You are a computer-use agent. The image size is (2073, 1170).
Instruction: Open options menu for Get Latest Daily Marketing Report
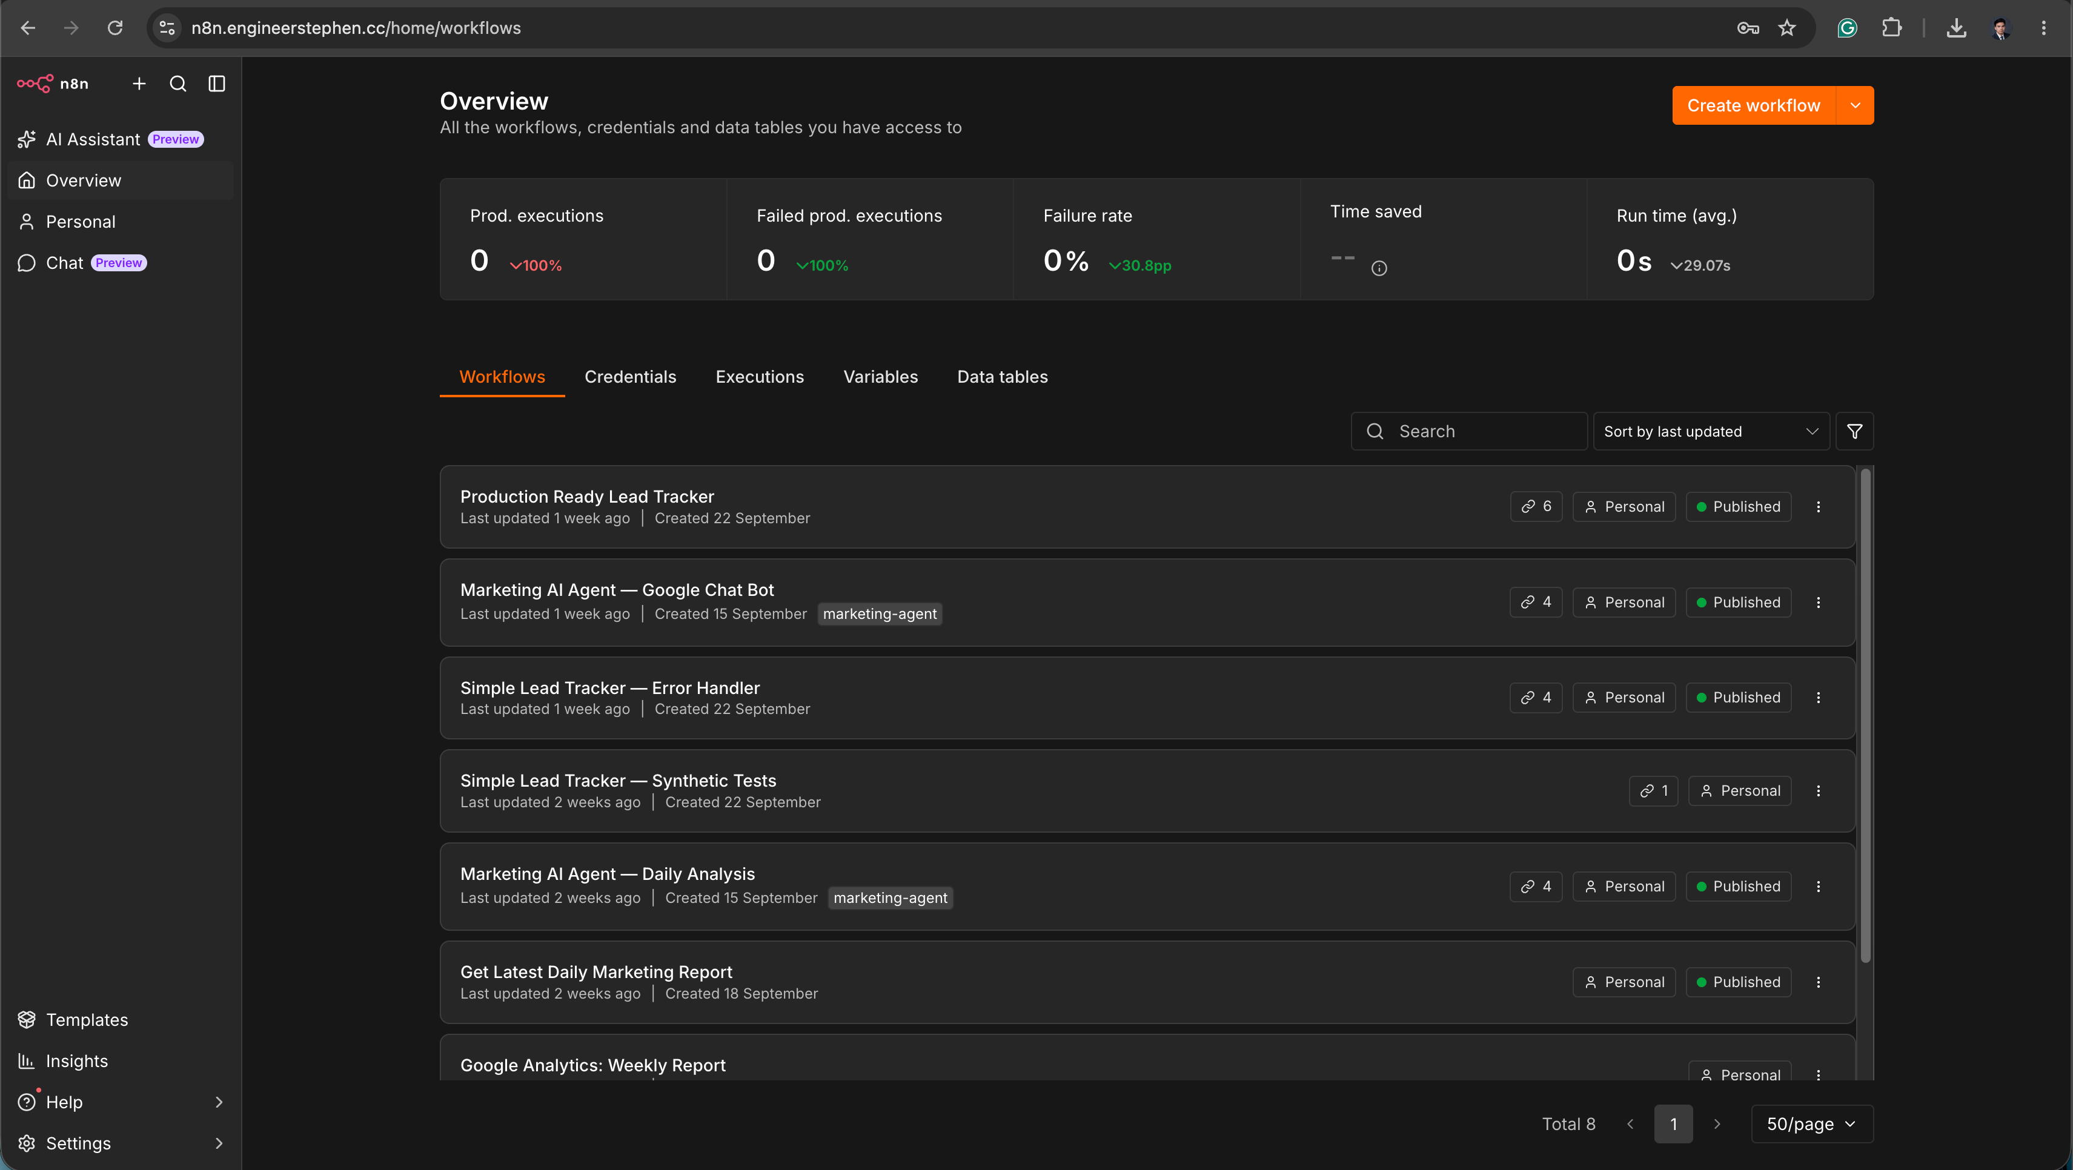(1818, 982)
